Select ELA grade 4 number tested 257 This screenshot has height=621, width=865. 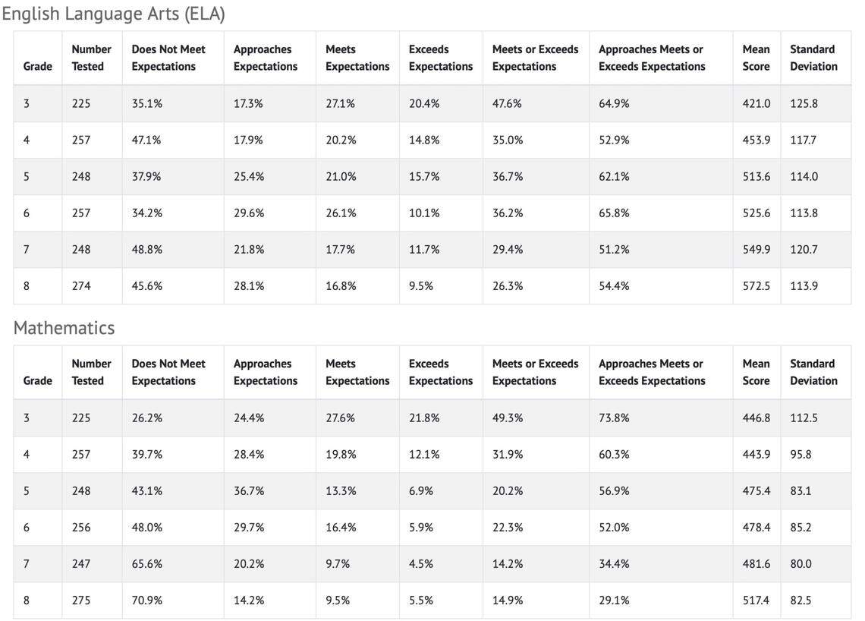click(81, 140)
